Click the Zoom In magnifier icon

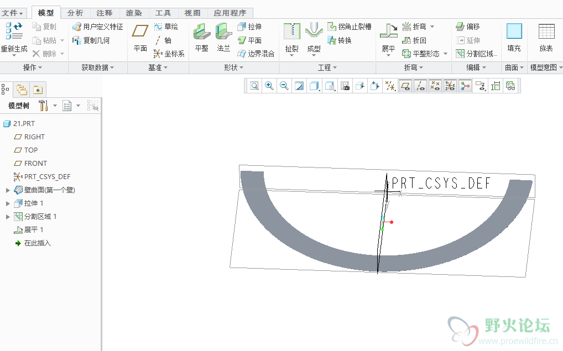click(x=269, y=86)
